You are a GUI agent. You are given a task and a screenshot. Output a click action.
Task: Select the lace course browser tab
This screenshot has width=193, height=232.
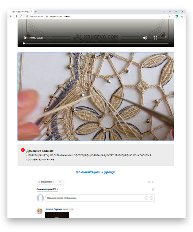click(21, 12)
